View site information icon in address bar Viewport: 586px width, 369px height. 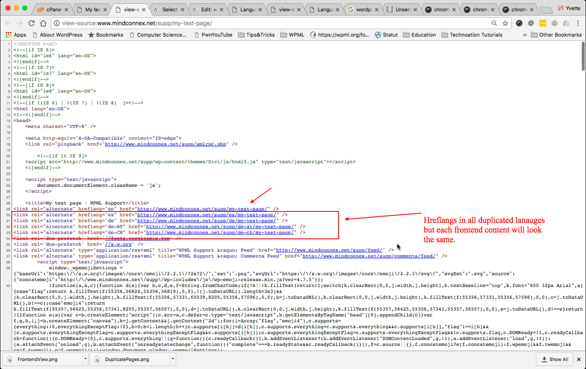(x=58, y=23)
